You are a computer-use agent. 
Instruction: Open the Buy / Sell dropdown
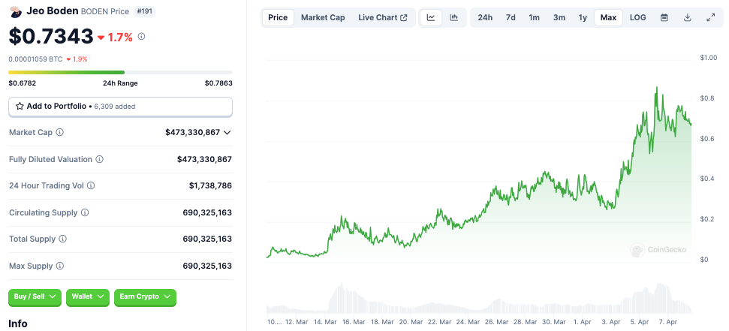click(x=35, y=296)
